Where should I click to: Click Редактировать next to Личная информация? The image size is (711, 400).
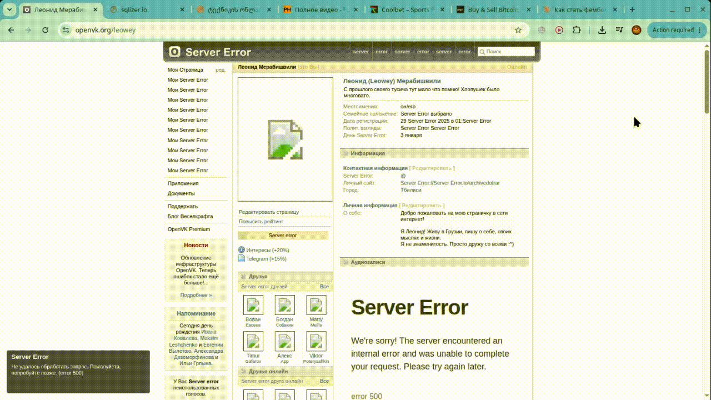point(422,206)
